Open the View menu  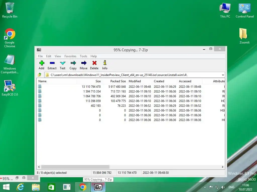pos(58,56)
